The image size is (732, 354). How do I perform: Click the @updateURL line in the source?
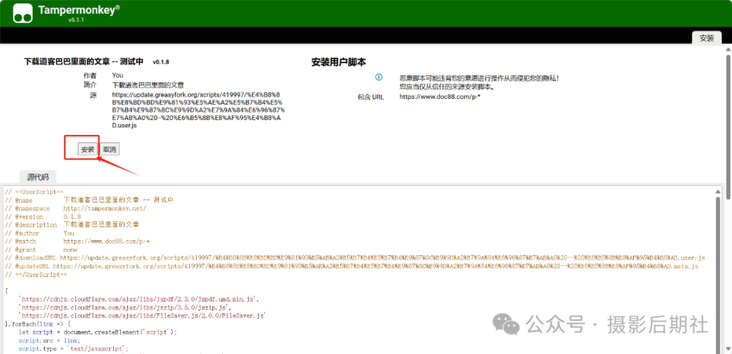(x=352, y=267)
